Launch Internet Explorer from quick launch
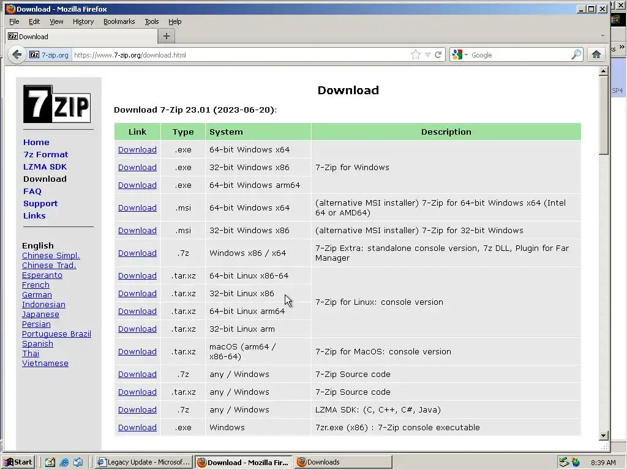The width and height of the screenshot is (627, 470). click(x=64, y=462)
